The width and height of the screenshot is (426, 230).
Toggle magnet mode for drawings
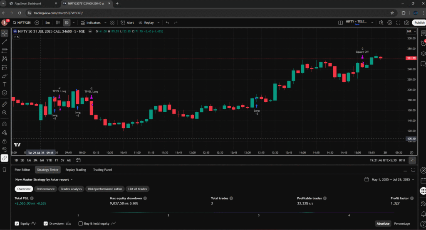click(5, 124)
